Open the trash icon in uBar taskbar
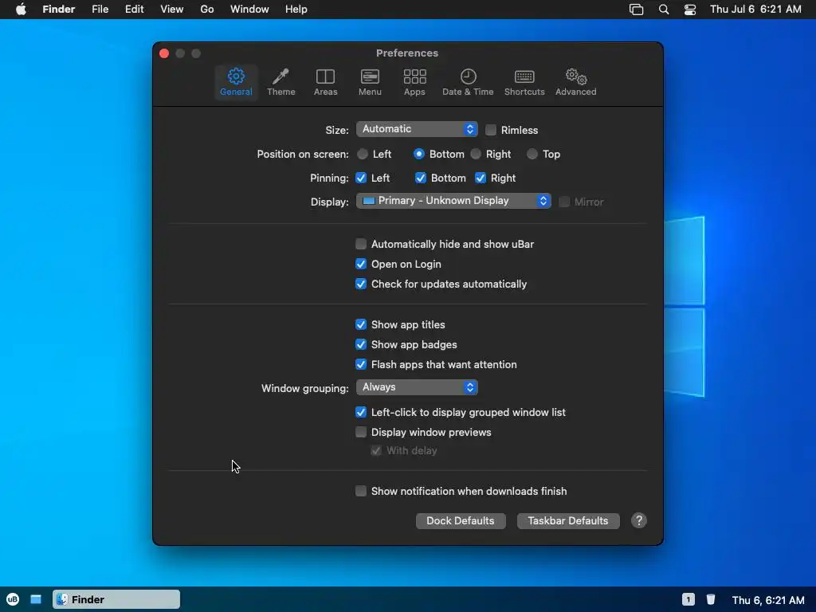This screenshot has width=816, height=612. point(710,599)
